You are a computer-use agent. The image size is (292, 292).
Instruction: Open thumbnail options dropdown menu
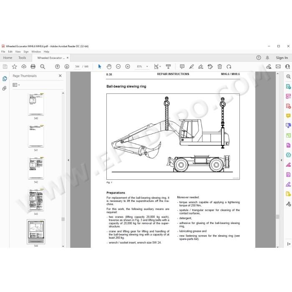click(16, 85)
